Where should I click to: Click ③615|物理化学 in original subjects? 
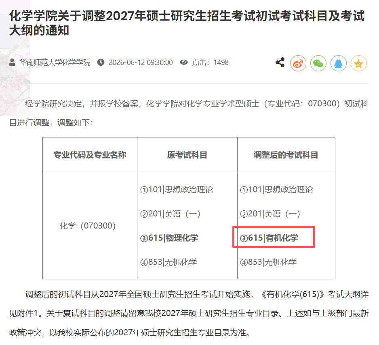[169, 238]
